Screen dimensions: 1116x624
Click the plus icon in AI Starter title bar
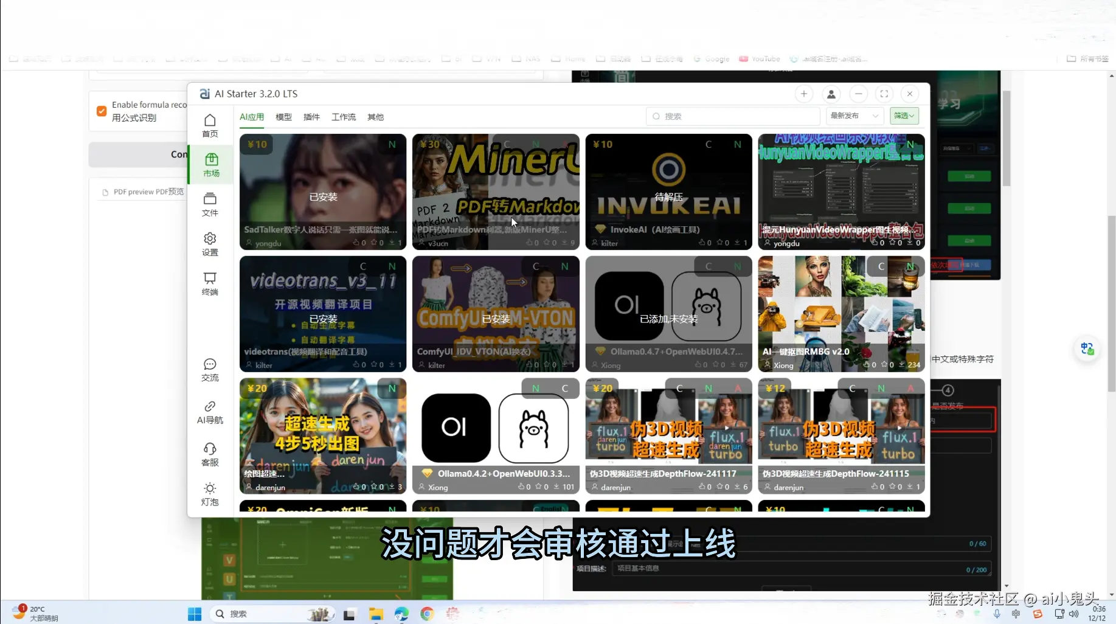804,94
